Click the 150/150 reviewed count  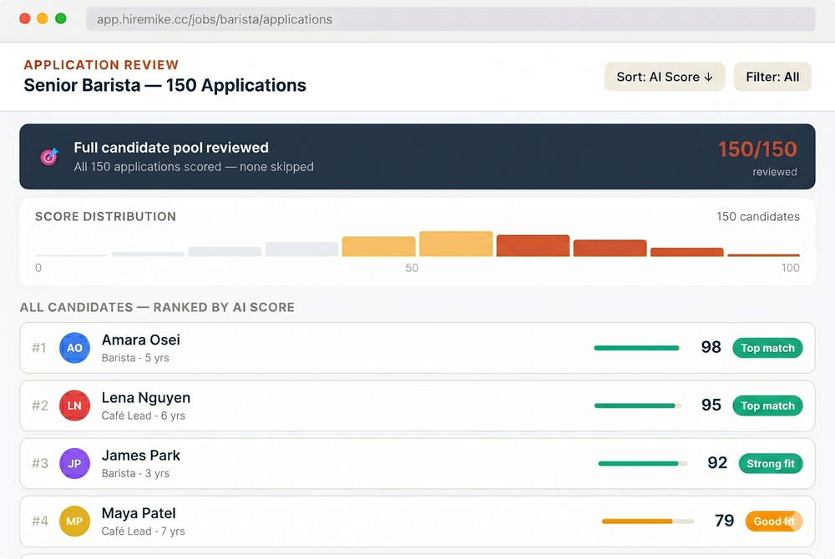(757, 149)
